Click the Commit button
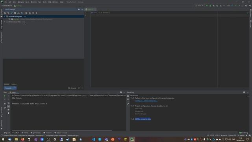 [x=8, y=88]
